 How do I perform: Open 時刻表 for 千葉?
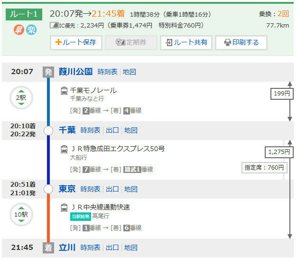click(x=91, y=130)
